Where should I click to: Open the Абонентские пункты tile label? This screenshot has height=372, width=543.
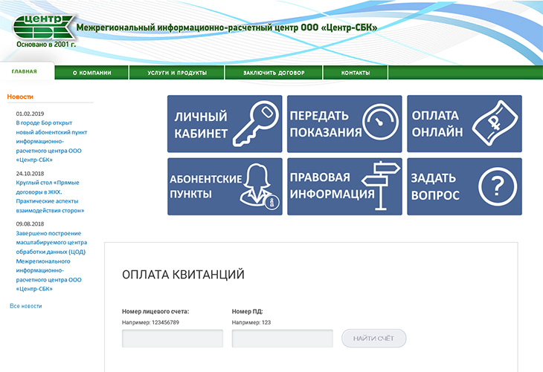tap(206, 186)
